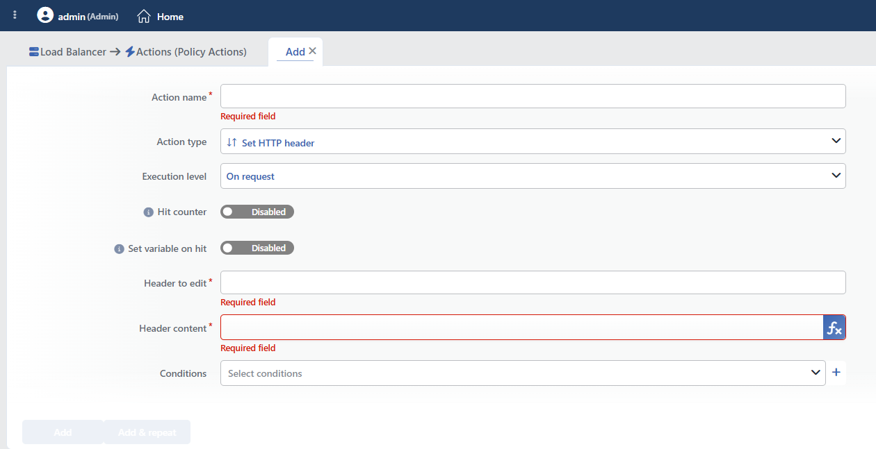The height and width of the screenshot is (449, 876).
Task: Focus the Header content input field
Action: click(x=522, y=328)
